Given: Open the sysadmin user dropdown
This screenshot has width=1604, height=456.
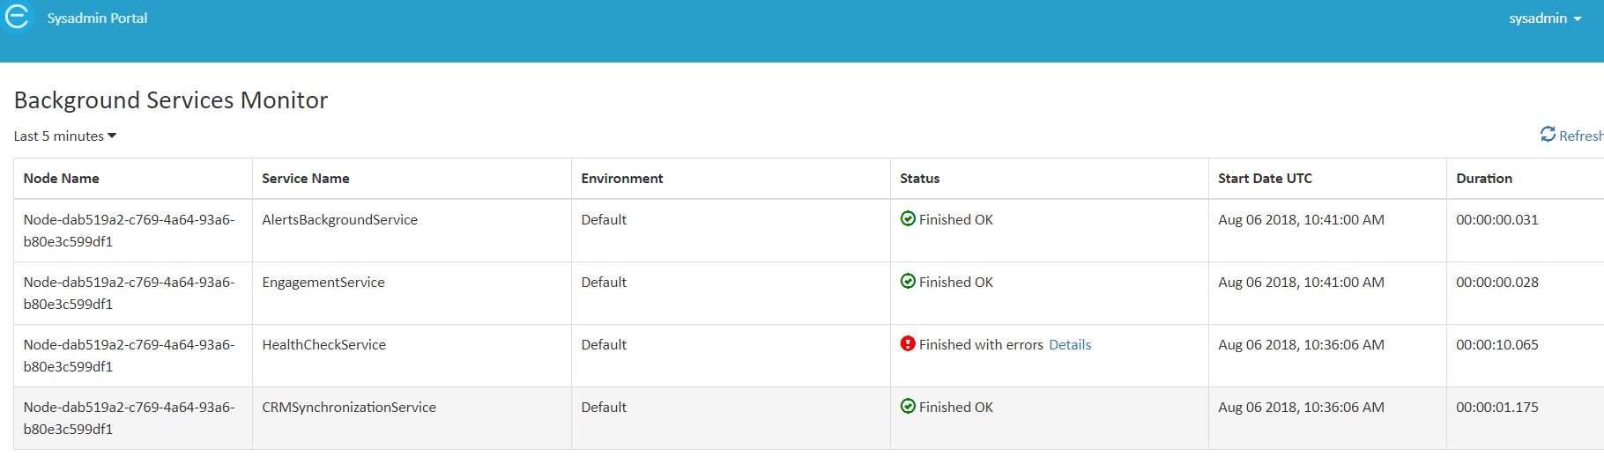Looking at the screenshot, I should click(x=1545, y=18).
